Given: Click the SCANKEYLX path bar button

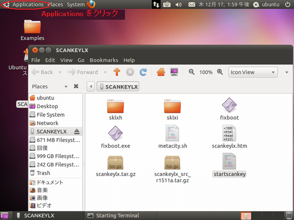Looking at the screenshot, I should [x=118, y=87].
